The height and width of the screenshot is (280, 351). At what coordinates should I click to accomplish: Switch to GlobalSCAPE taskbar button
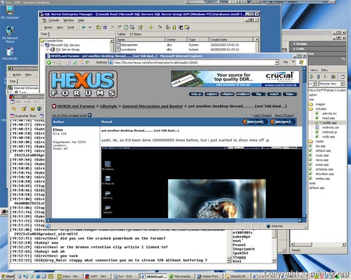click(238, 276)
